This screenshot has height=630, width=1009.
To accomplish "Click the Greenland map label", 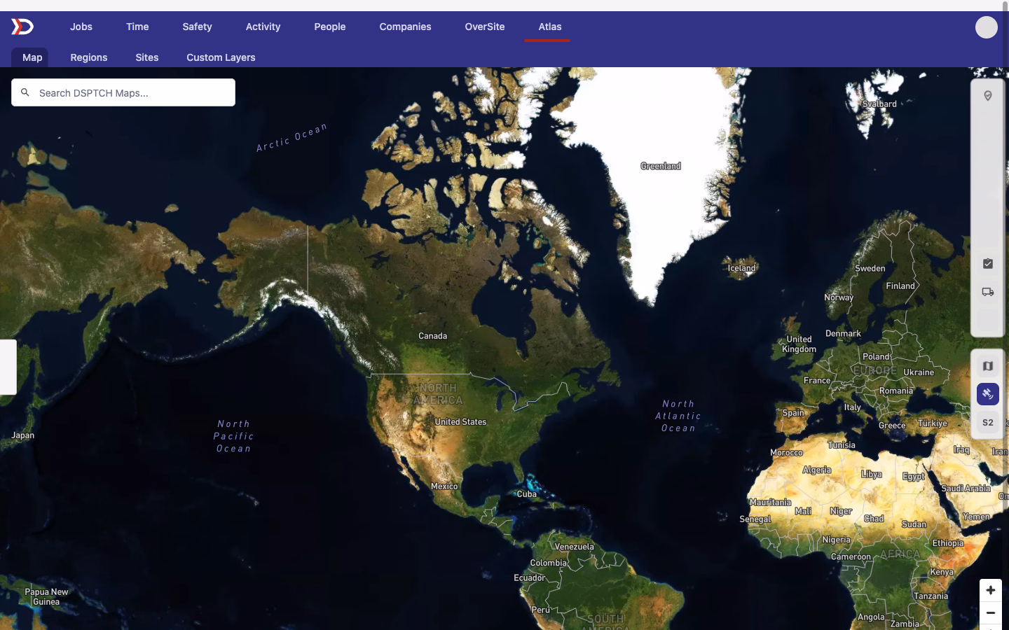I will 661,166.
